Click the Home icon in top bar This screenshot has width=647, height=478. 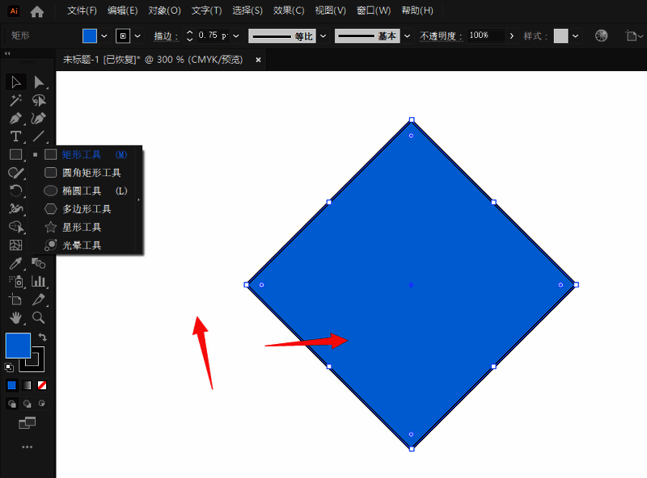(37, 11)
